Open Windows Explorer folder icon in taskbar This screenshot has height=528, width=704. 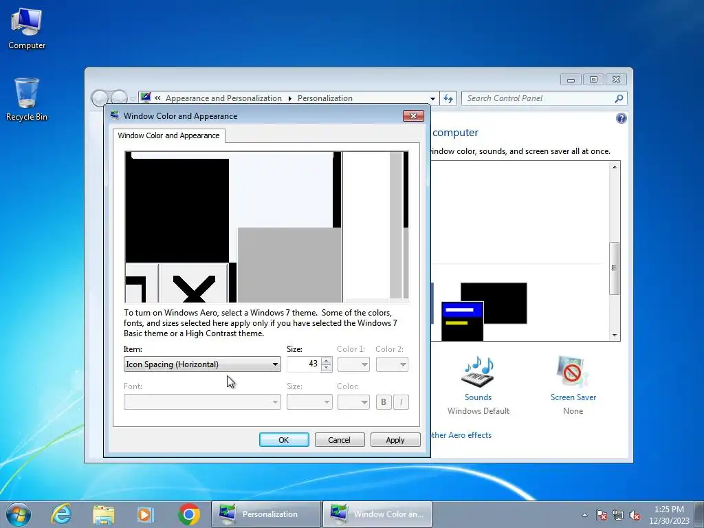(104, 514)
